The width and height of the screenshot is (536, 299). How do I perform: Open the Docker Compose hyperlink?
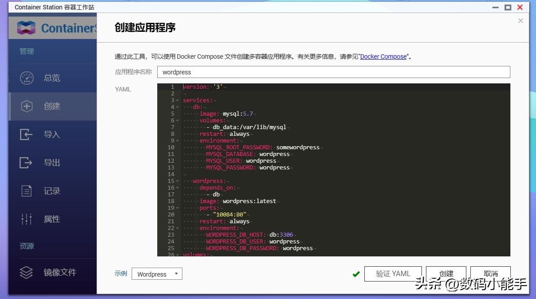(x=383, y=56)
